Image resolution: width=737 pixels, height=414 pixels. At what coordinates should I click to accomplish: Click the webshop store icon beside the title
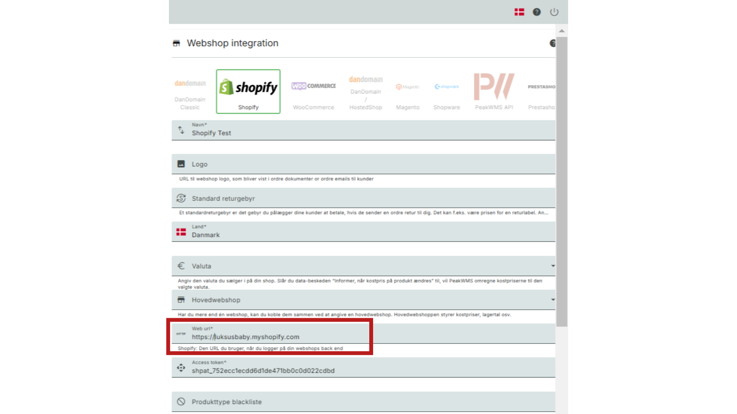click(x=177, y=43)
